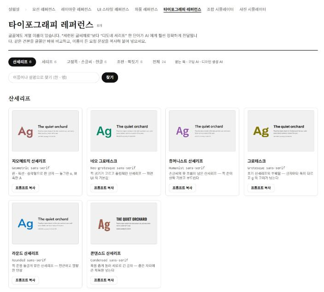The height and width of the screenshot is (292, 324).
Task: Open the 그로테스크 preview thumbnail with olive Ag
Action: [281, 131]
